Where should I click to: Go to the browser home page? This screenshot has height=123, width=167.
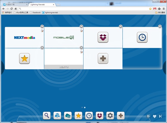pos(16,9)
